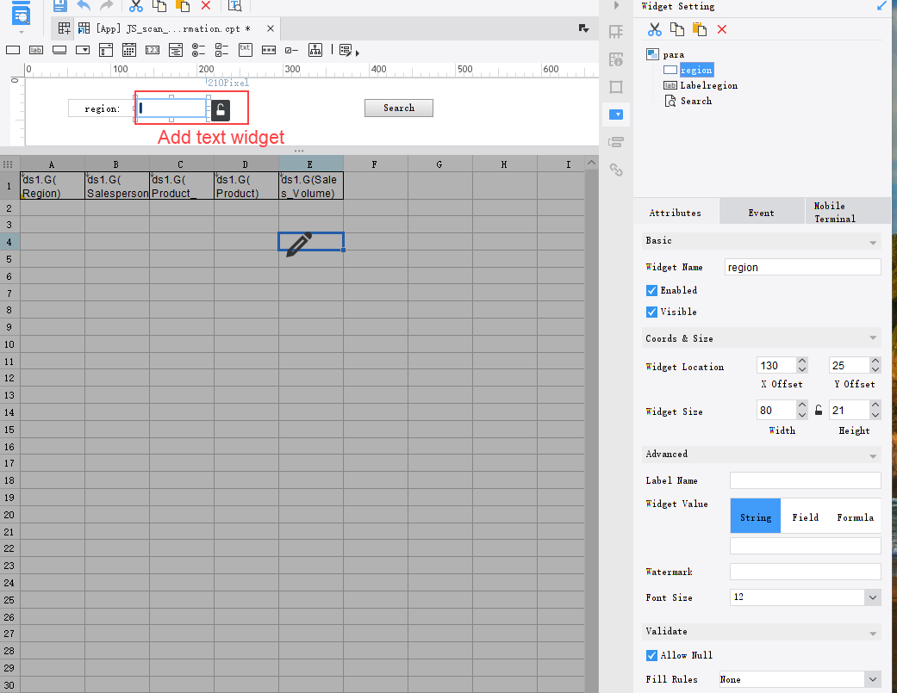Open the hyperlink panel icon in sidebar
The width and height of the screenshot is (897, 693).
[616, 170]
